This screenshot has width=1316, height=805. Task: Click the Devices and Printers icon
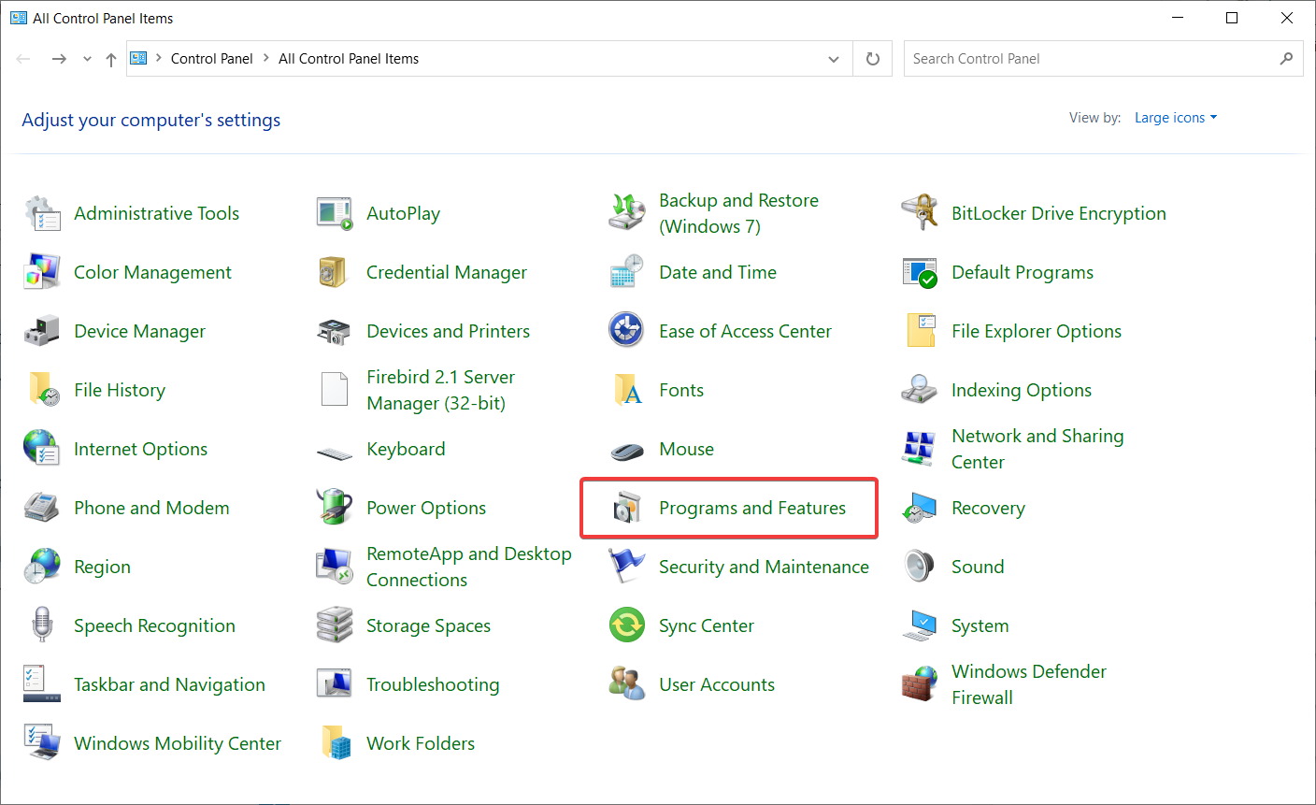coord(335,332)
